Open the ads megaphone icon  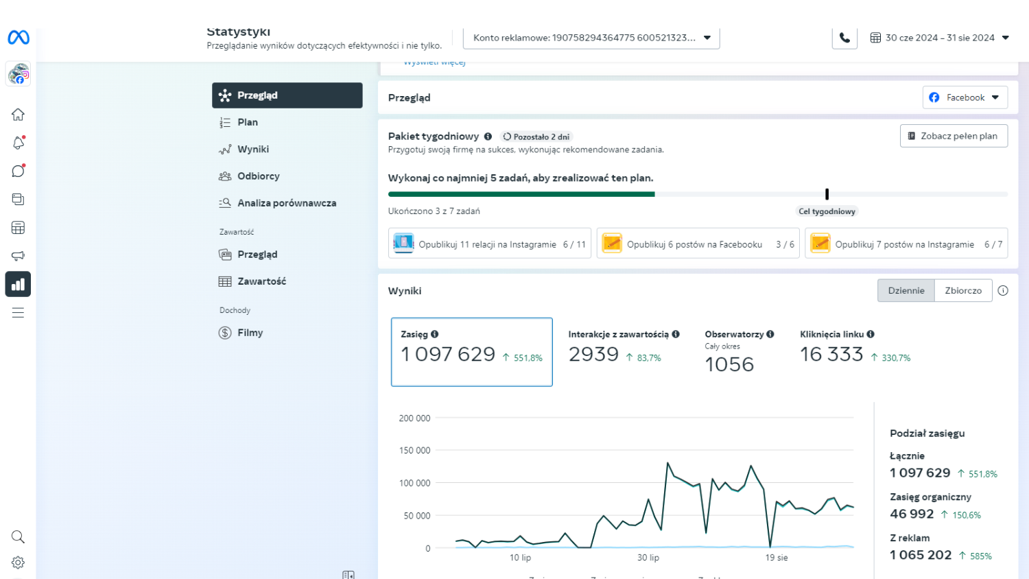(x=18, y=256)
